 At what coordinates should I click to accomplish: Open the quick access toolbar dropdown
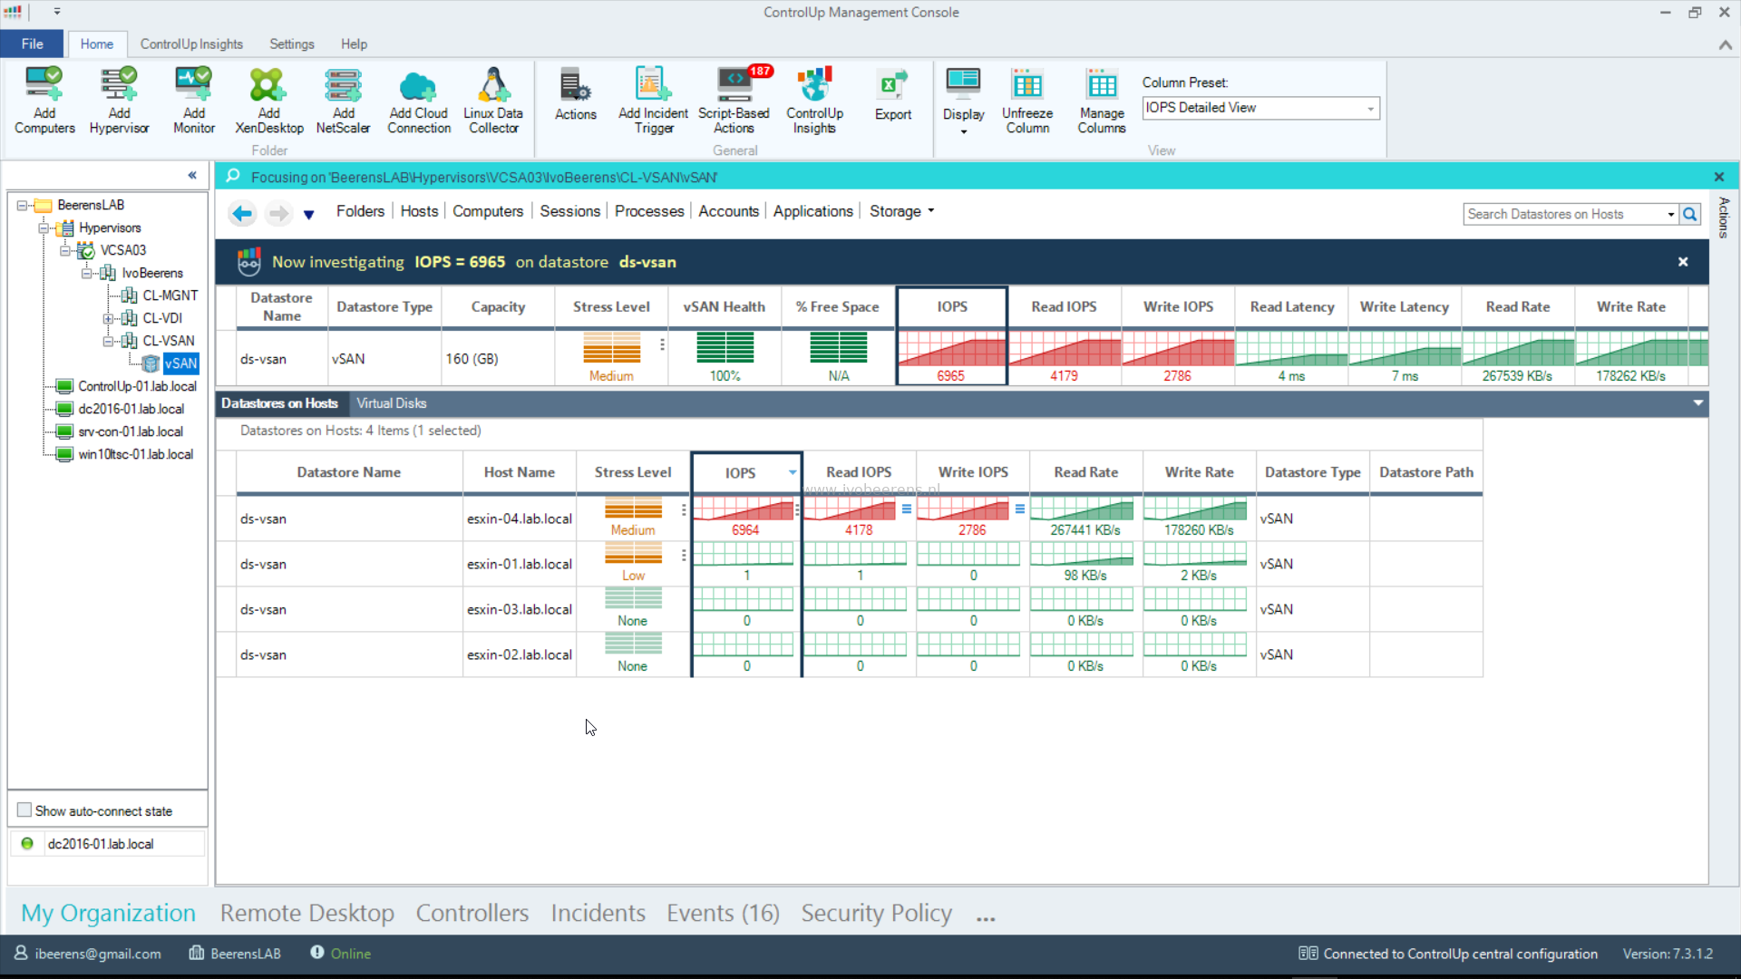pos(56,12)
